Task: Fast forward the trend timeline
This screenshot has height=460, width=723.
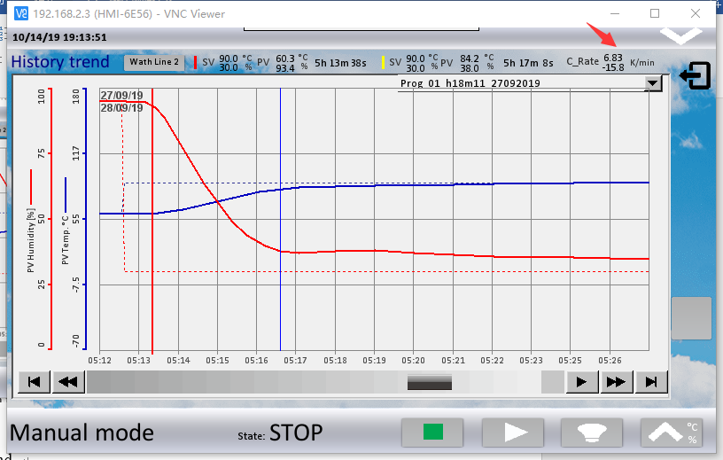Action: pyautogui.click(x=616, y=382)
